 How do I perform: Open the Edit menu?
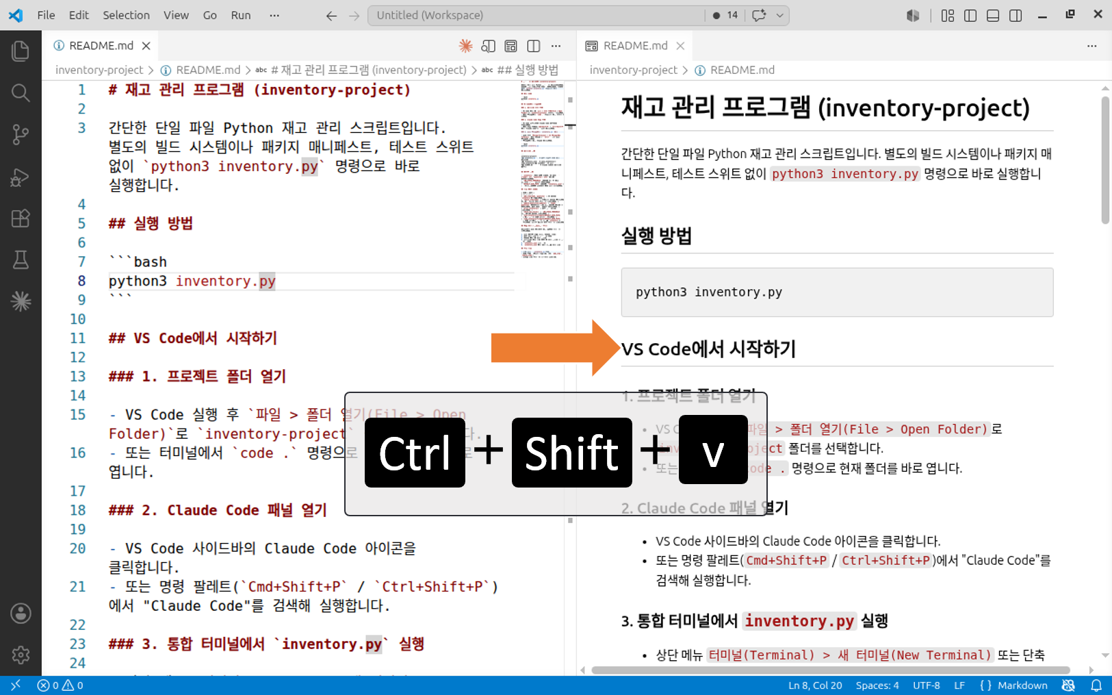point(79,15)
